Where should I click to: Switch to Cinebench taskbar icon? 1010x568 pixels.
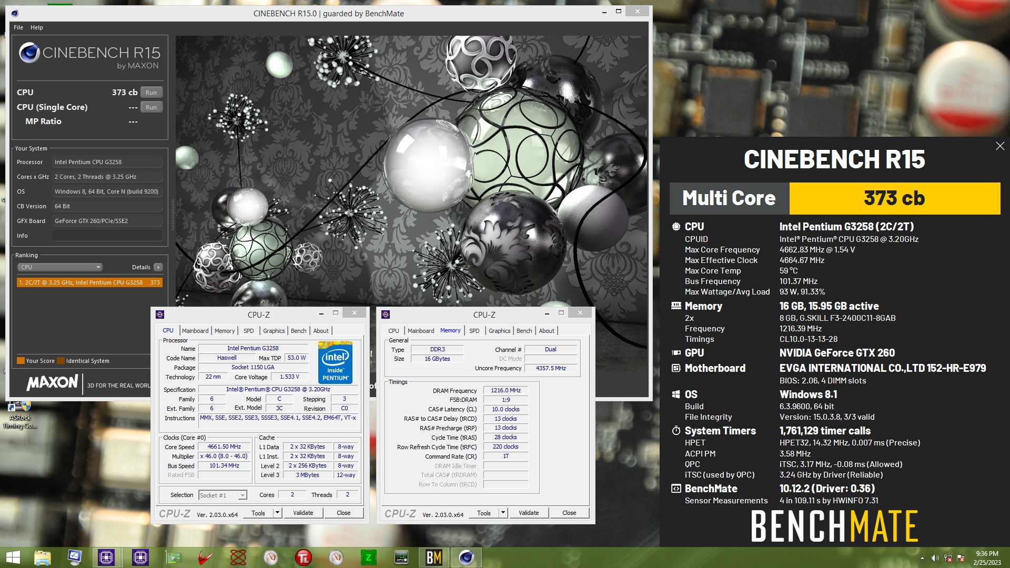tap(467, 557)
